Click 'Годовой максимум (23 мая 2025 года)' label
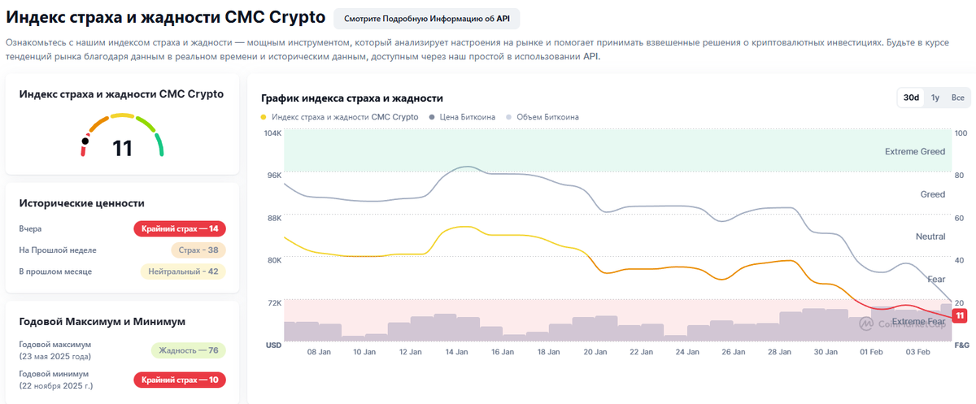 tap(55, 350)
